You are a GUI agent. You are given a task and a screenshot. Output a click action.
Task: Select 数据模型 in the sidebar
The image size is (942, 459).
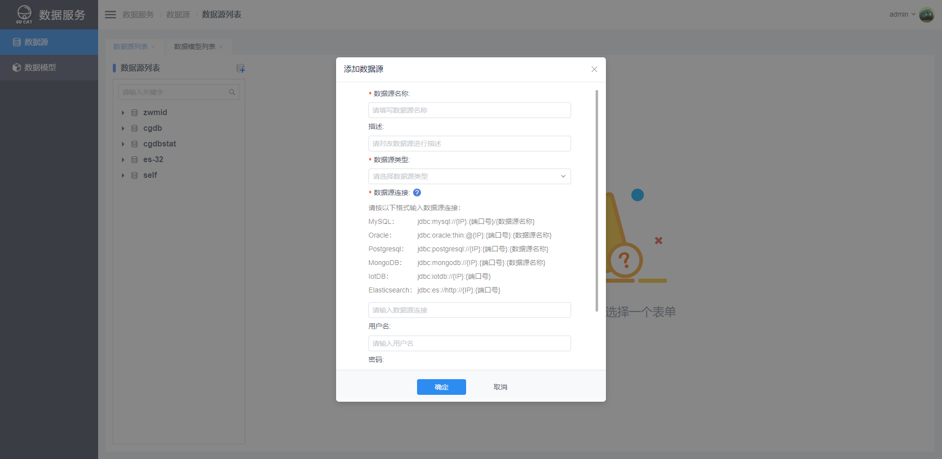coord(49,68)
